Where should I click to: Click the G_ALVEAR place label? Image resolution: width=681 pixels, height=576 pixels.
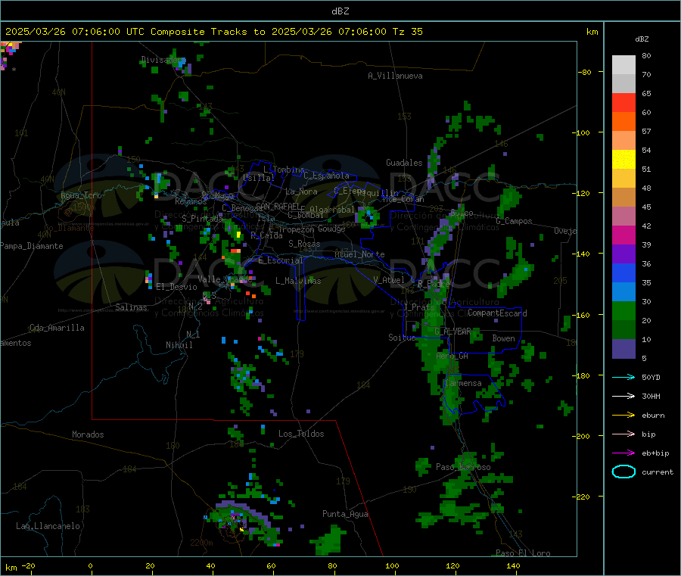452,332
